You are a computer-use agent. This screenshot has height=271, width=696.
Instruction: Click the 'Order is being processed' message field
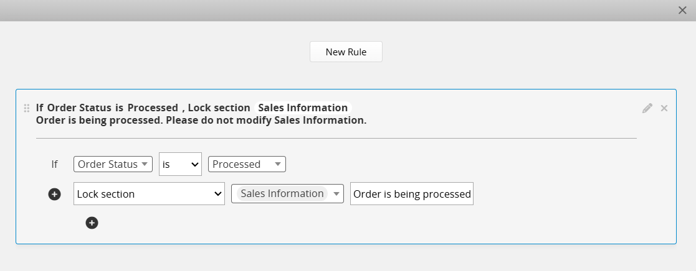[x=411, y=194]
